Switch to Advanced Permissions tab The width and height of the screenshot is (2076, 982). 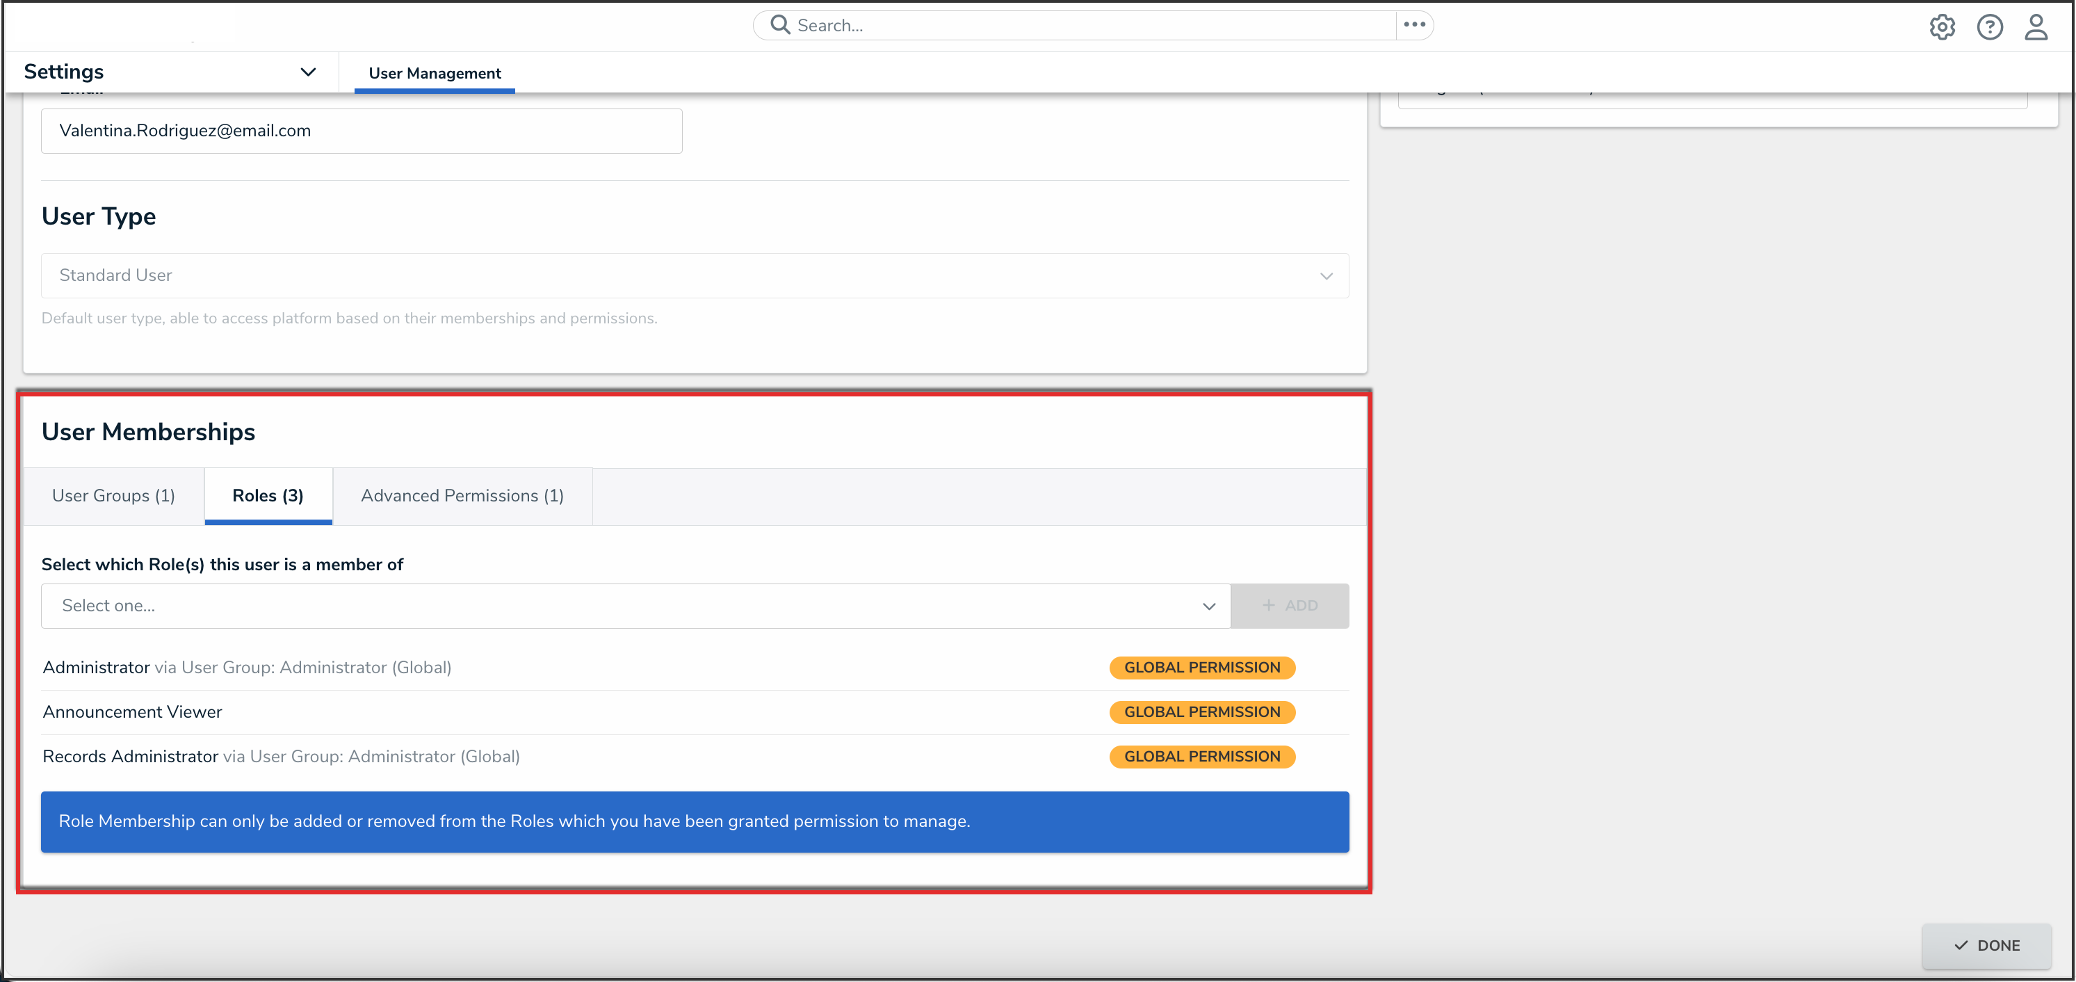(462, 496)
